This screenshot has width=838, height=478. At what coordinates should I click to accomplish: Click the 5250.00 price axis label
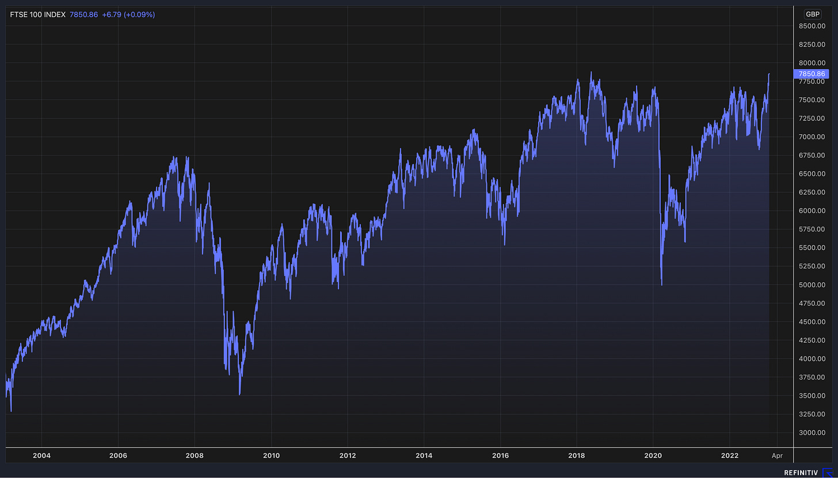point(812,266)
